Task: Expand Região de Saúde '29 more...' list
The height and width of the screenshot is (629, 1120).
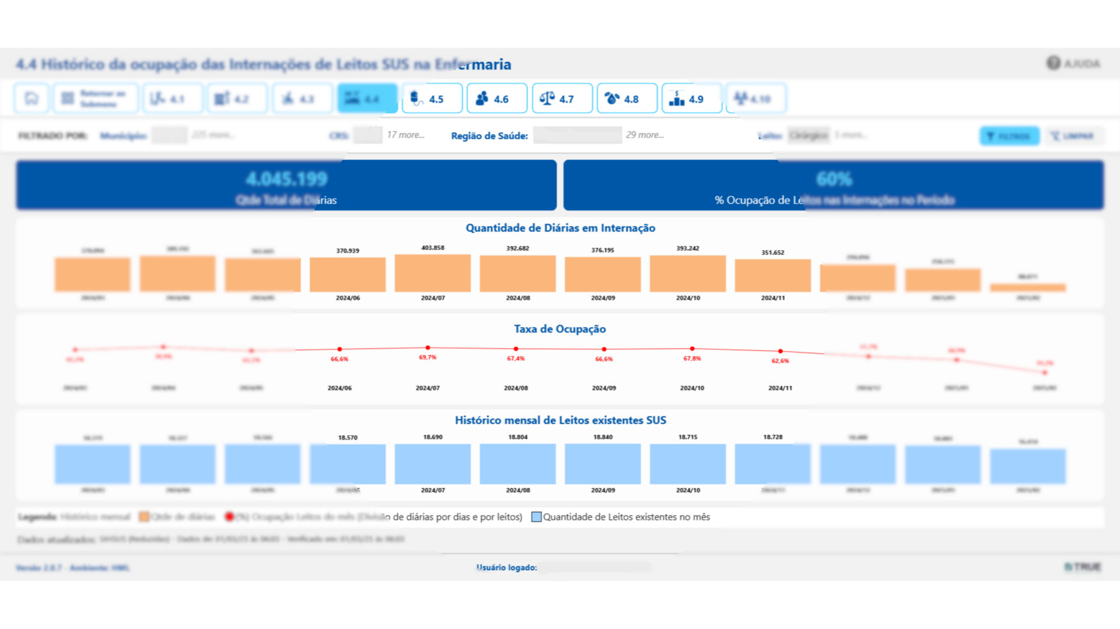Action: point(645,135)
